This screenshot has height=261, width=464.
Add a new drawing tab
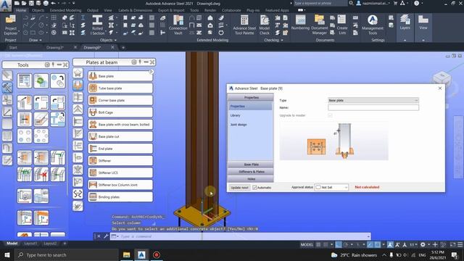tap(123, 47)
